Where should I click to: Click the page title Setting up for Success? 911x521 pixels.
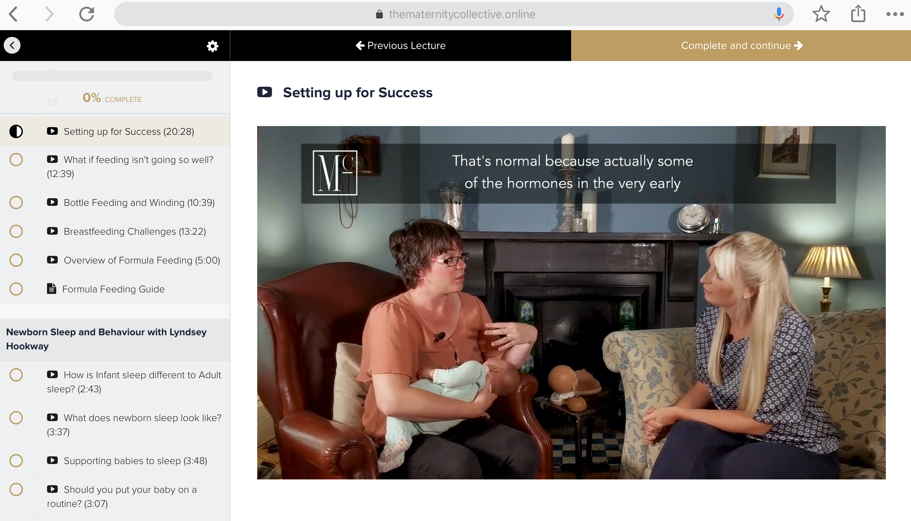(358, 93)
